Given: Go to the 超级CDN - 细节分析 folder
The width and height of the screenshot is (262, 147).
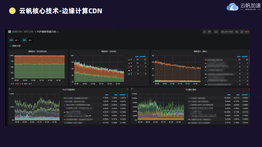Looking at the screenshot, I should (23, 32).
